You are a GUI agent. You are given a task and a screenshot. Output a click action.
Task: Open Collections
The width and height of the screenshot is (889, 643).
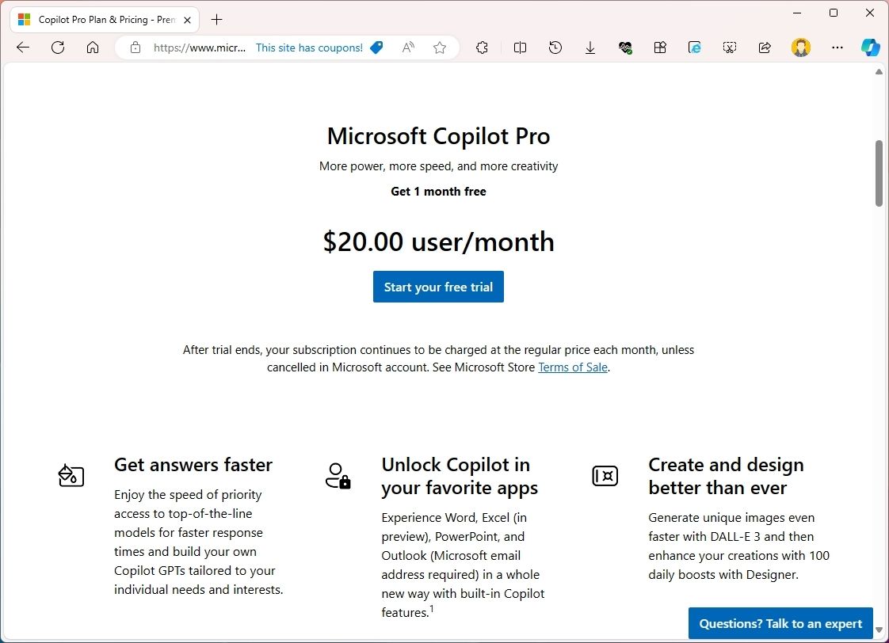coord(660,48)
